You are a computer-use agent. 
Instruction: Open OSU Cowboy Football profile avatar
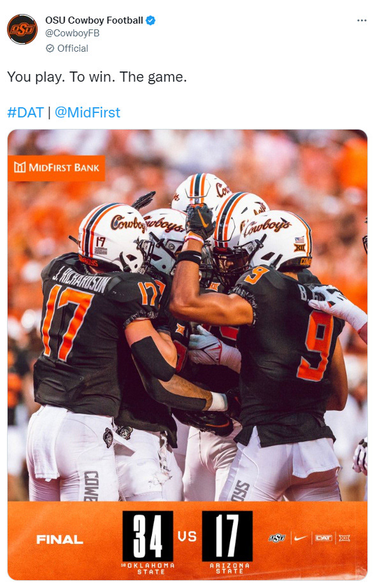[x=22, y=29]
